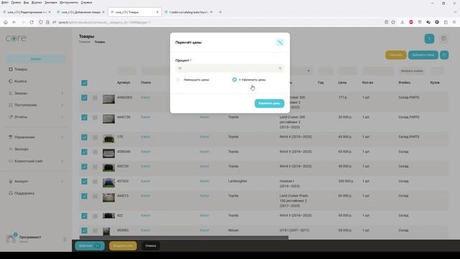This screenshot has width=460, height=259.
Task: Open Экспорт in the sidebar
Action: (x=22, y=149)
